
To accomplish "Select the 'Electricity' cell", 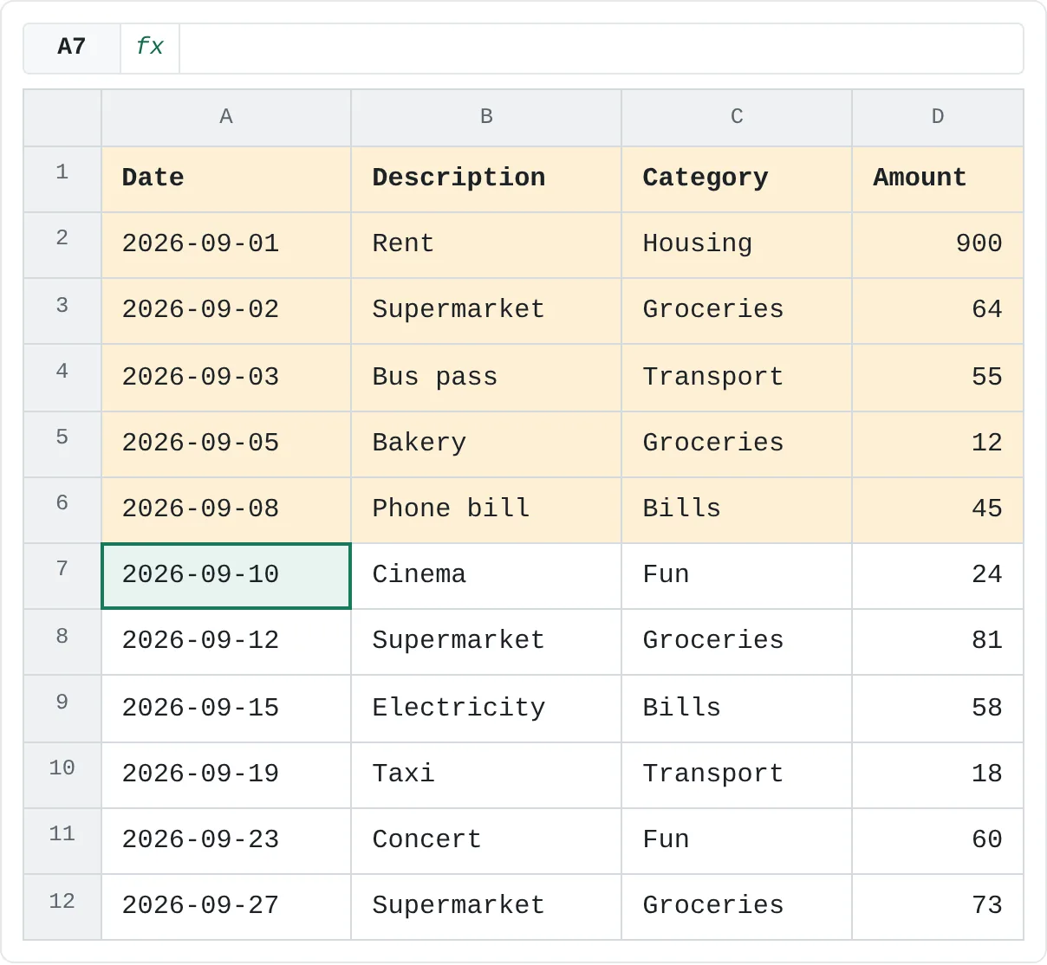I will pyautogui.click(x=486, y=709).
